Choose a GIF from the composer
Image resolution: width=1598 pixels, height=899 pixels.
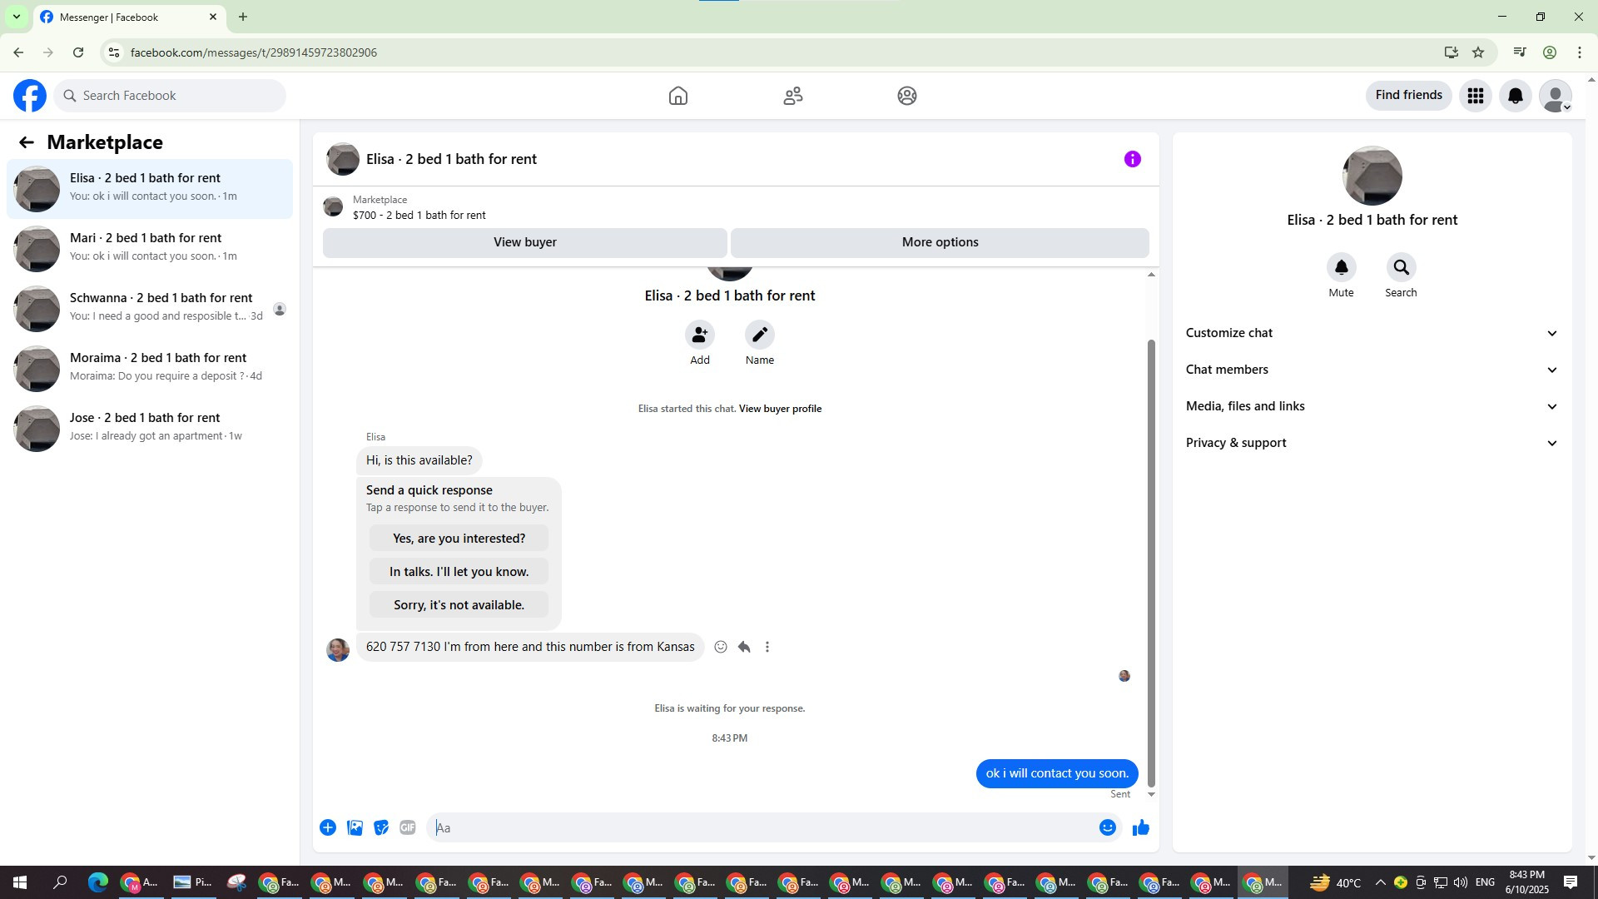407,827
